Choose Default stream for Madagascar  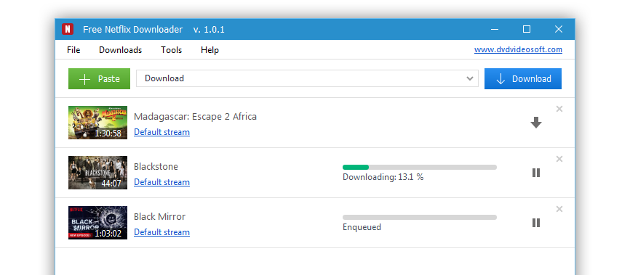[162, 132]
